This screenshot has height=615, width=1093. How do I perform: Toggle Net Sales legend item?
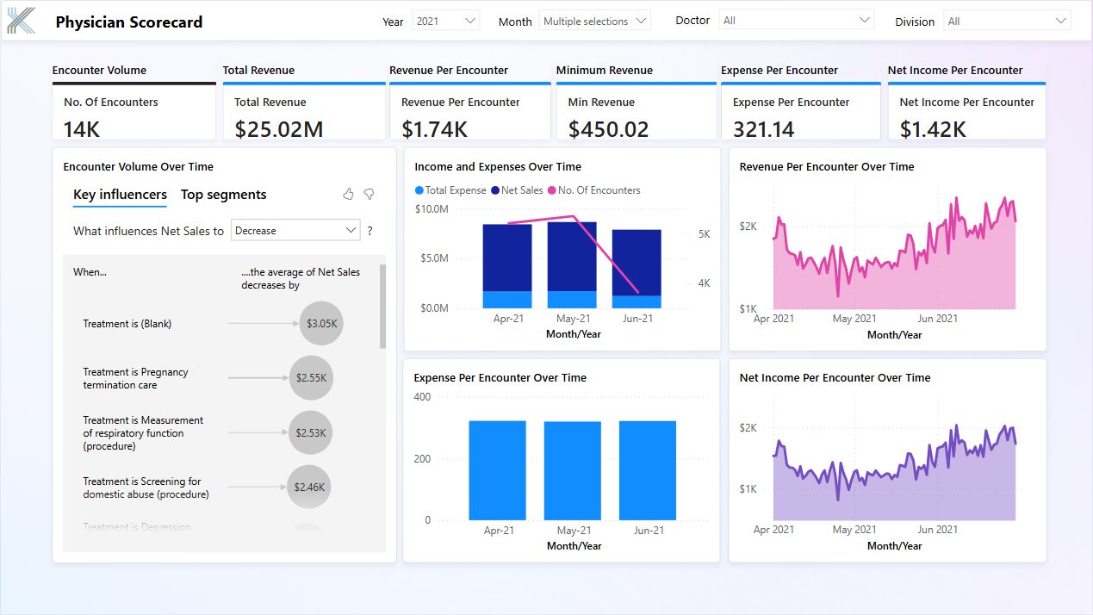click(517, 190)
